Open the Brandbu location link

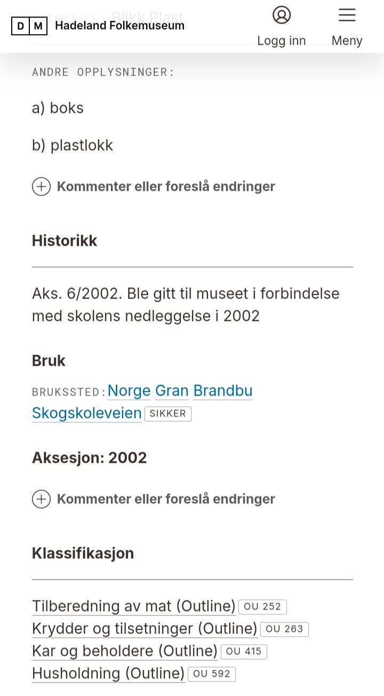222,391
